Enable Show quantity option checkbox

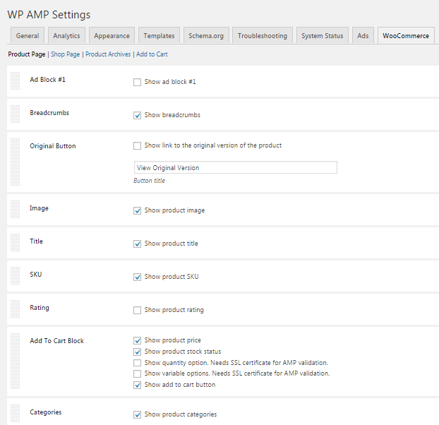(137, 363)
